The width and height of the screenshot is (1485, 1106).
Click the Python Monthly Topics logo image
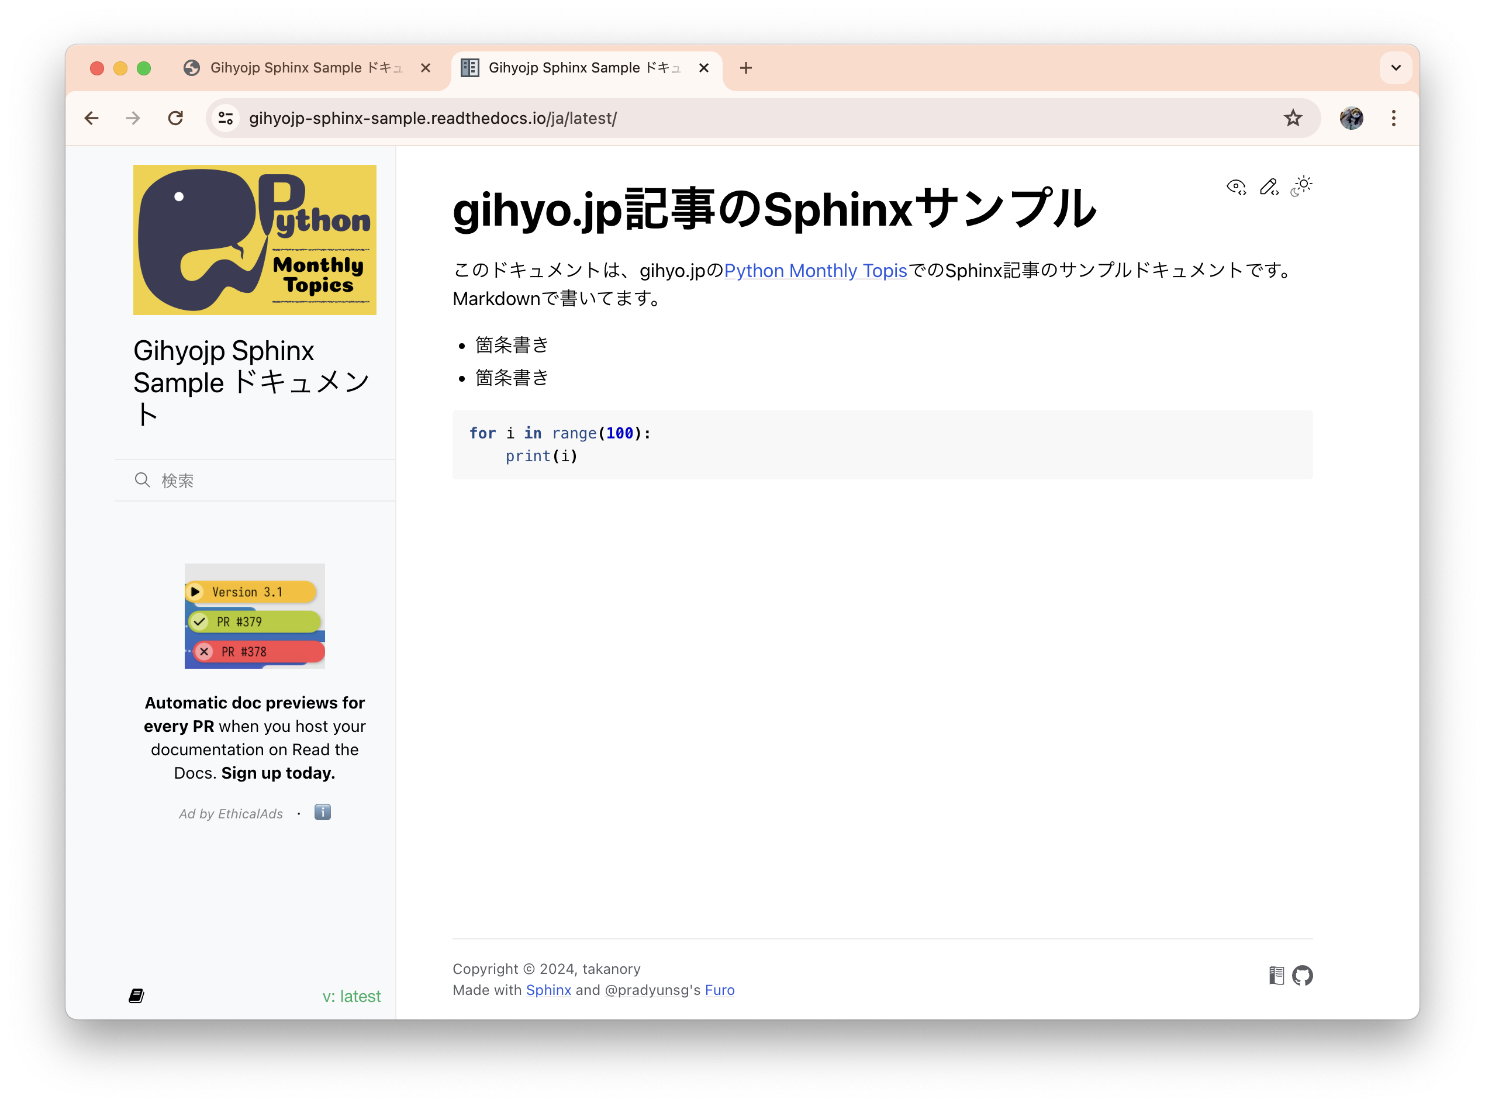click(x=254, y=240)
